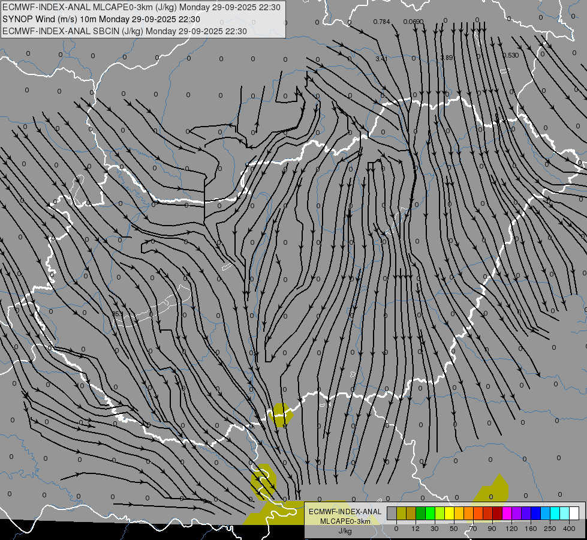Click the legend tick value '400'
Viewport: 587px width, 540px height.
pyautogui.click(x=569, y=529)
